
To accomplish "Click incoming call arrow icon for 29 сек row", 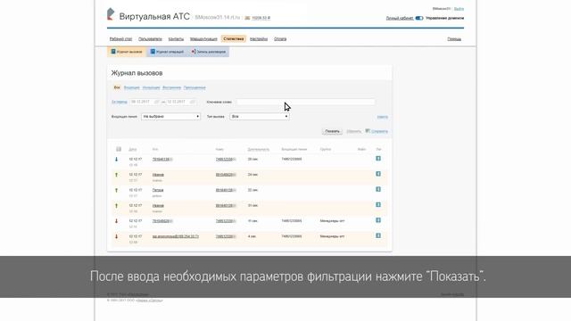I will pos(117,160).
